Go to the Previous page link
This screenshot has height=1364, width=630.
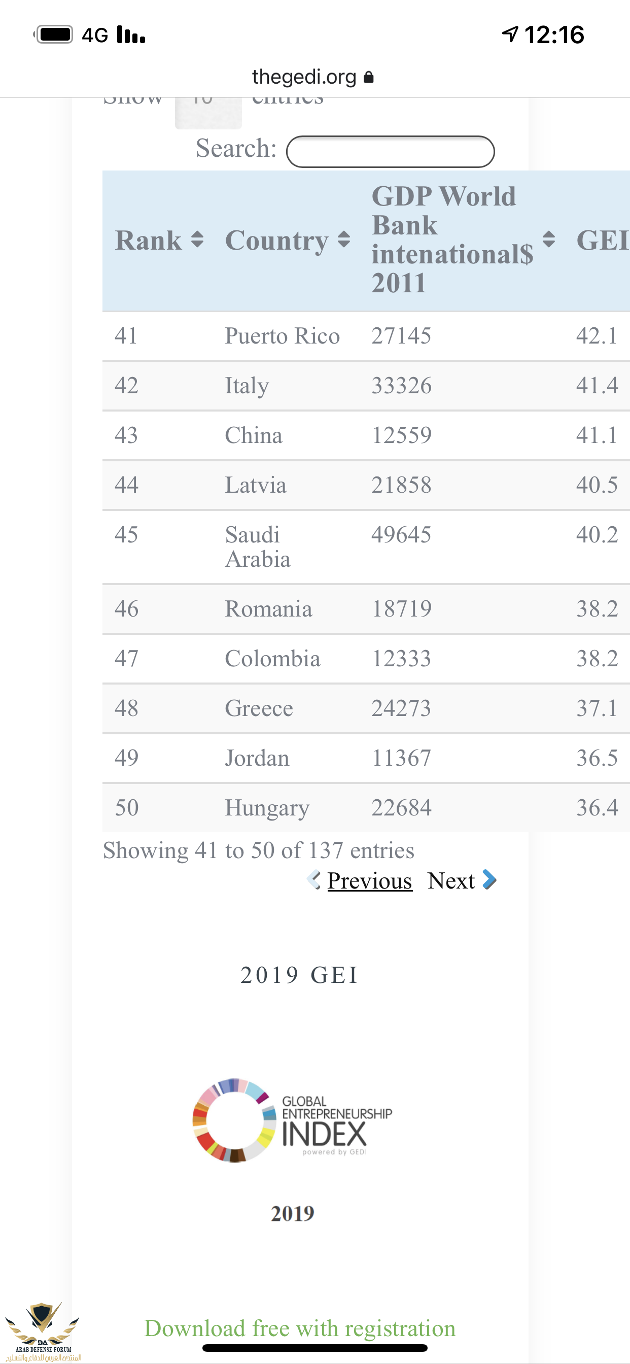[x=370, y=881]
